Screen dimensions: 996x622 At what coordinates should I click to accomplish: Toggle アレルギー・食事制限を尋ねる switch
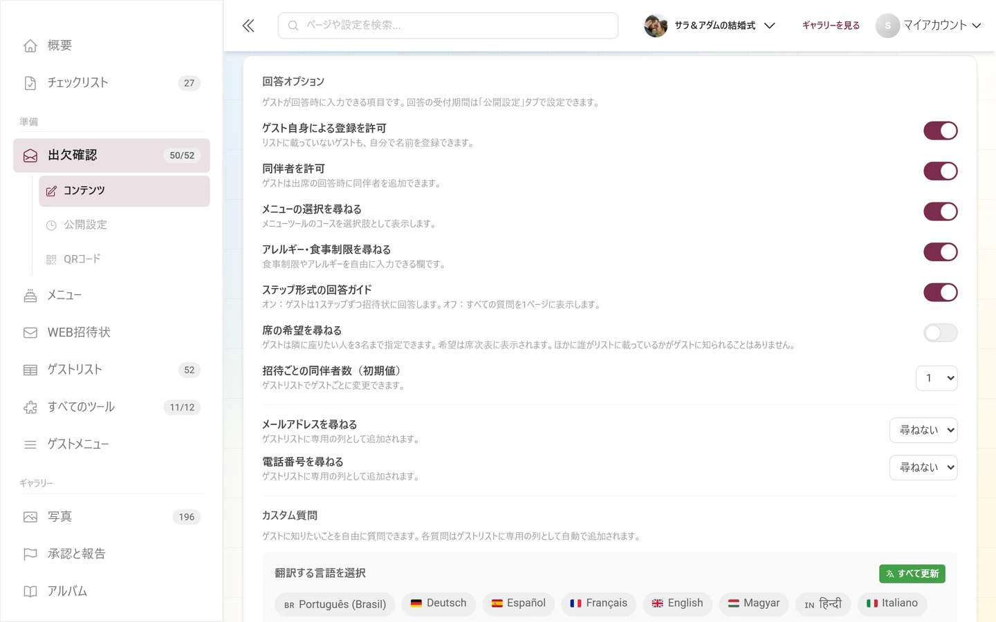(x=941, y=252)
